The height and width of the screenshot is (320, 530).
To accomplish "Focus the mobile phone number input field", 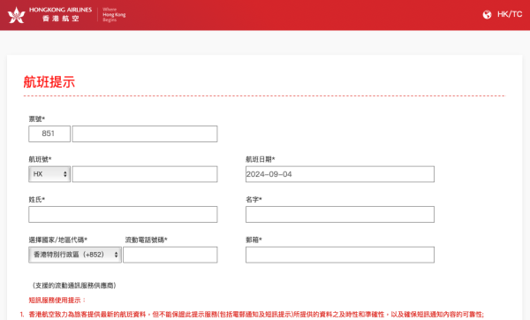I will [170, 255].
